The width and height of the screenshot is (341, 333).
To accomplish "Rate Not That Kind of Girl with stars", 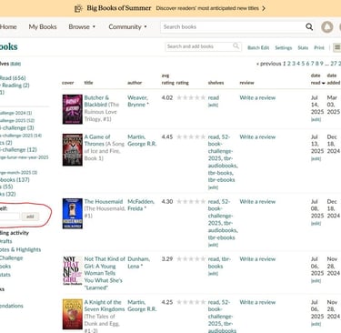I will point(191,258).
